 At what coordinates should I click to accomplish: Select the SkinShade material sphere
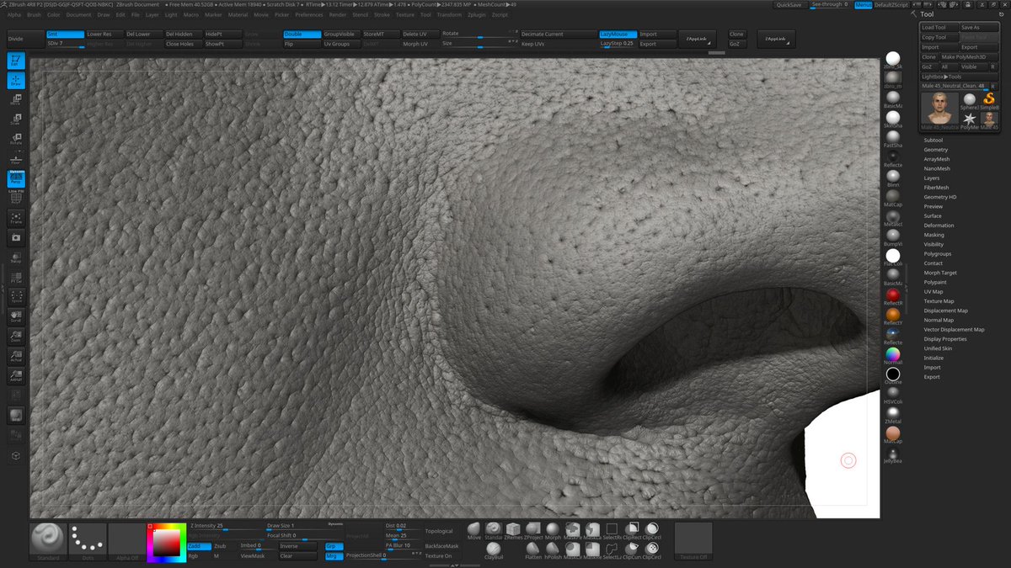tap(892, 118)
